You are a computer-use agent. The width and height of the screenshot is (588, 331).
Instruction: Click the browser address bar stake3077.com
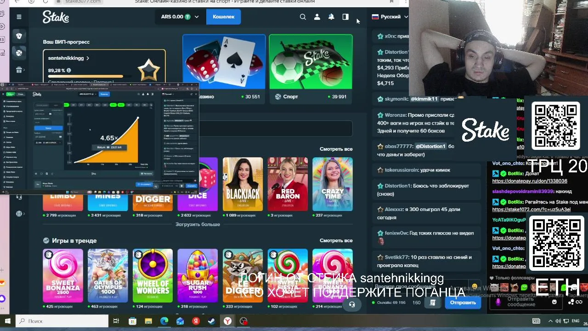click(x=83, y=2)
